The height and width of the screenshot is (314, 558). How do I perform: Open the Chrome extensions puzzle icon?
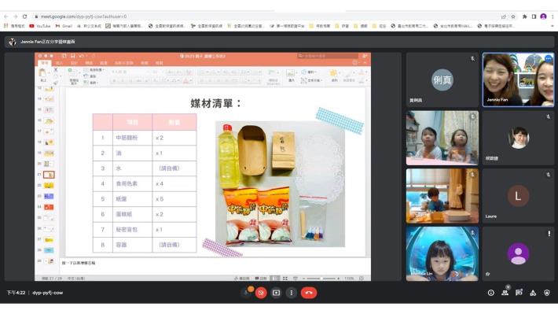tap(524, 17)
